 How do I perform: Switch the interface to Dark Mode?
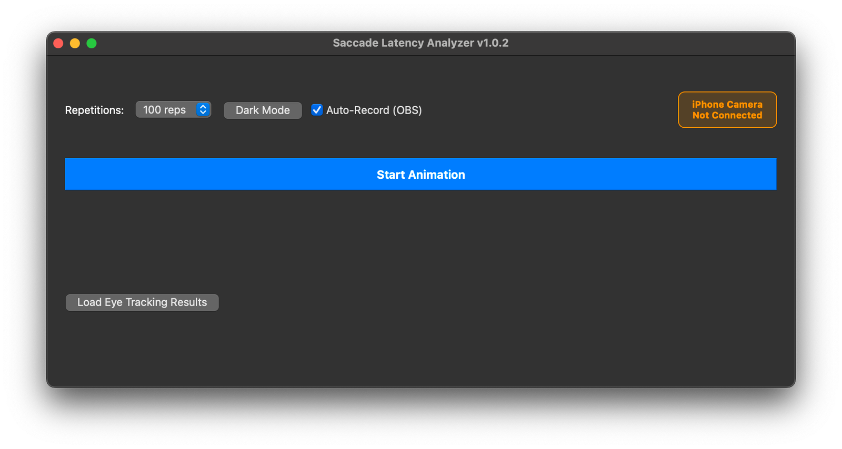click(x=262, y=110)
